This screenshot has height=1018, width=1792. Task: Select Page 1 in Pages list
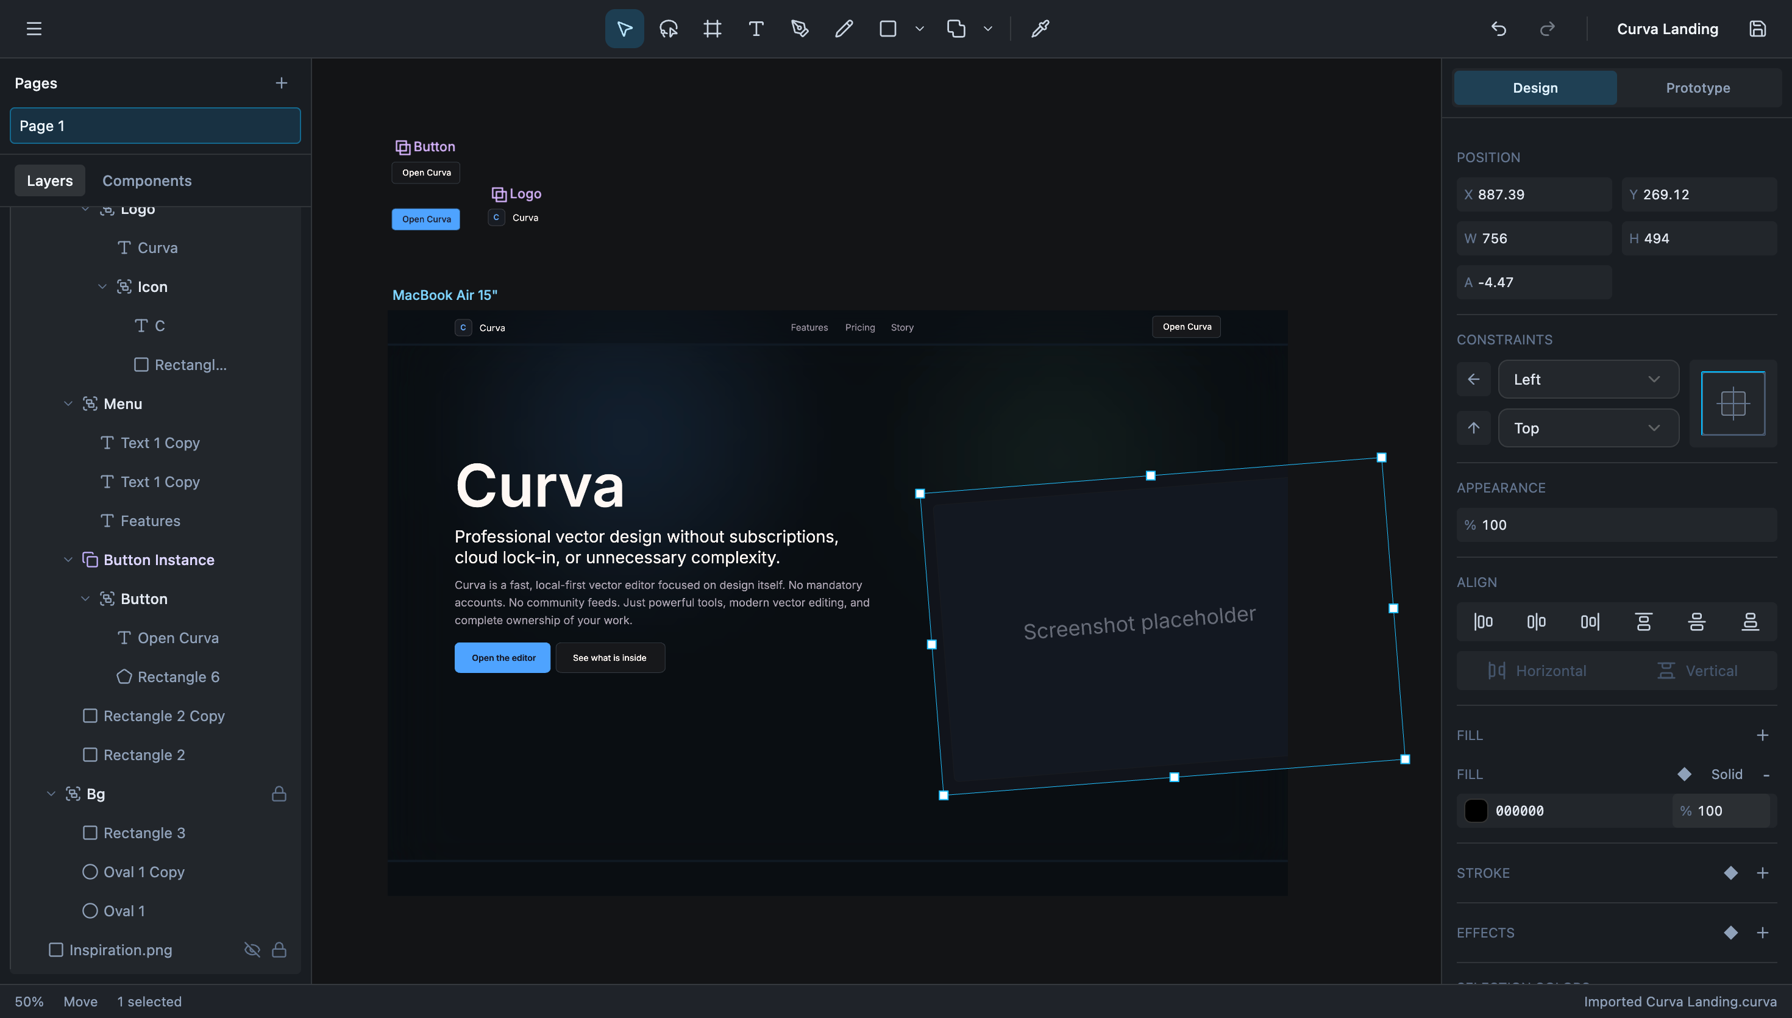155,126
